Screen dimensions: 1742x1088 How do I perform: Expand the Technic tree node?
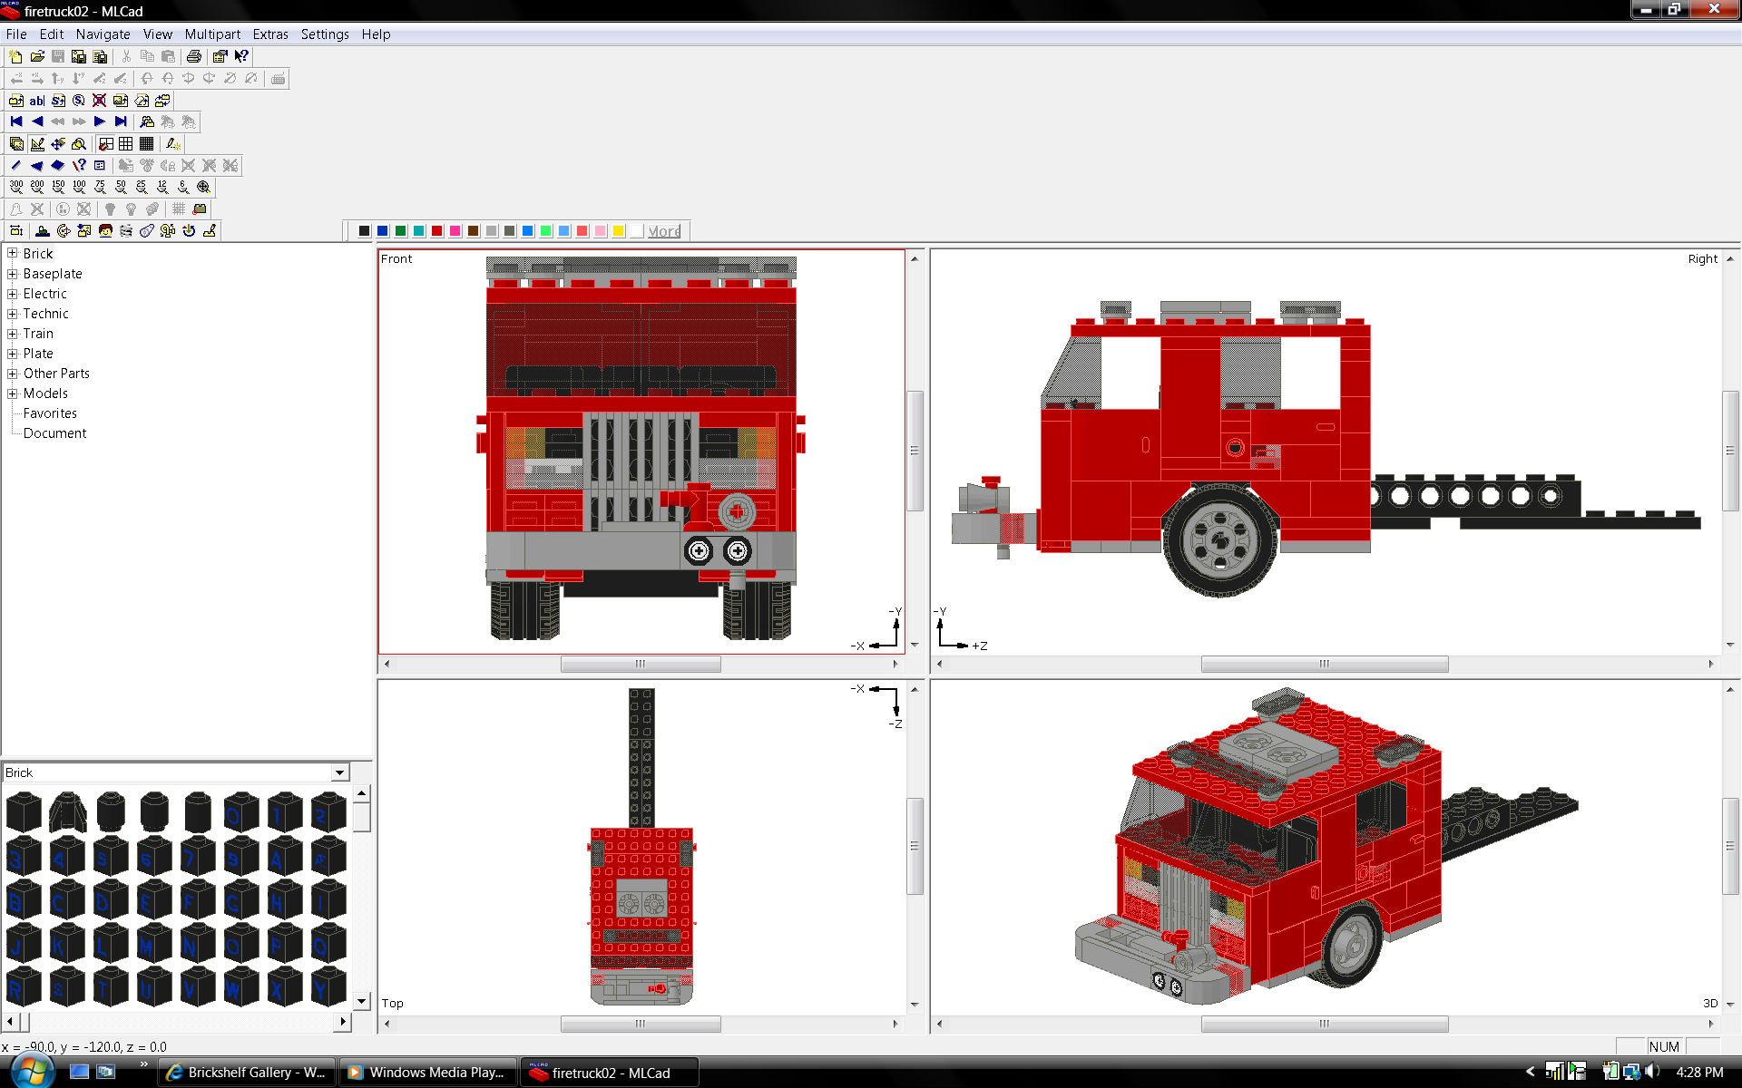pyautogui.click(x=13, y=314)
